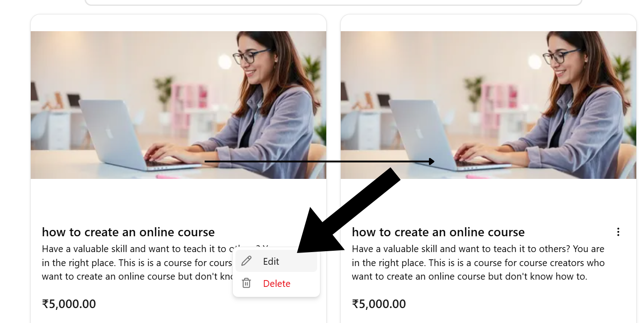This screenshot has height=323, width=639.
Task: Choose the Edit text label in context menu
Action: (x=271, y=261)
